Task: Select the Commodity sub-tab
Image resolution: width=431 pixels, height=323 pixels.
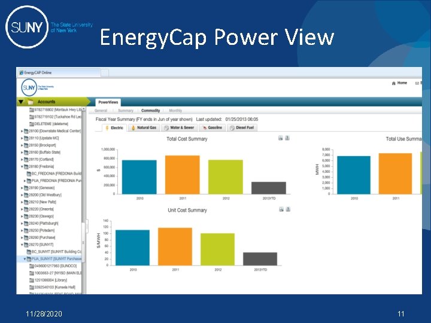Action: pyautogui.click(x=150, y=111)
